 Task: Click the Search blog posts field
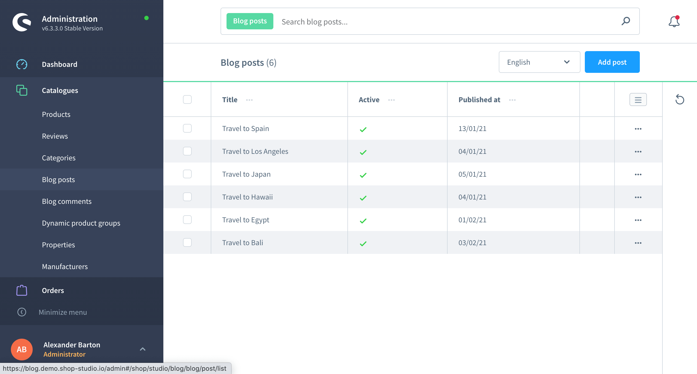pyautogui.click(x=447, y=22)
